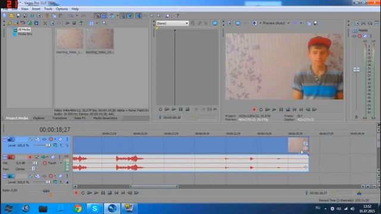Arm the audio track for recording
Image resolution: width=381 pixels, height=214 pixels.
[x=30, y=157]
